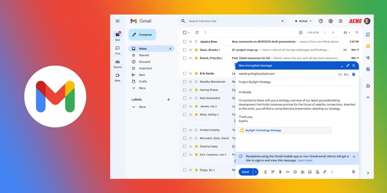The height and width of the screenshot is (193, 387).
Task: Toggle confidential mode lock icon
Action: point(317,172)
